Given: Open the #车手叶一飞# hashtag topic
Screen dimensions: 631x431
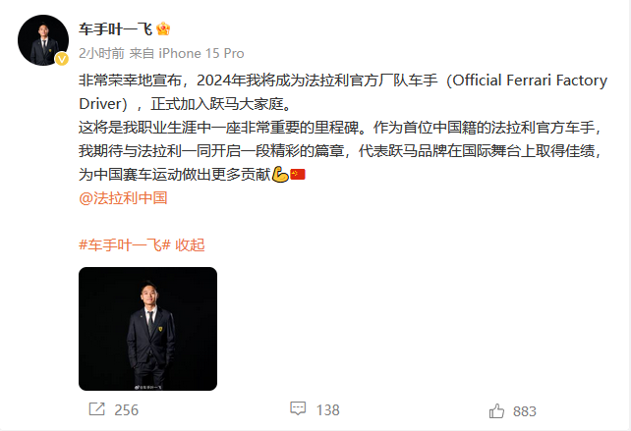Looking at the screenshot, I should pyautogui.click(x=125, y=244).
